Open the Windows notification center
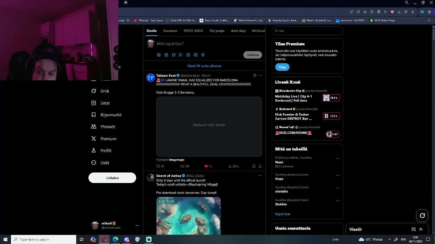 click(x=428, y=240)
